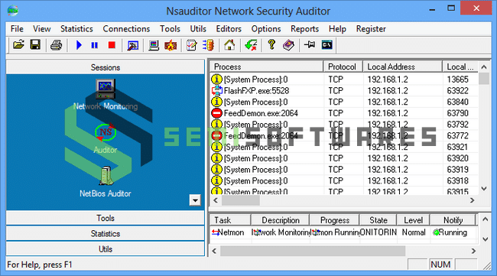
Task: Open the Utils menu in the menu bar
Action: coord(198,29)
